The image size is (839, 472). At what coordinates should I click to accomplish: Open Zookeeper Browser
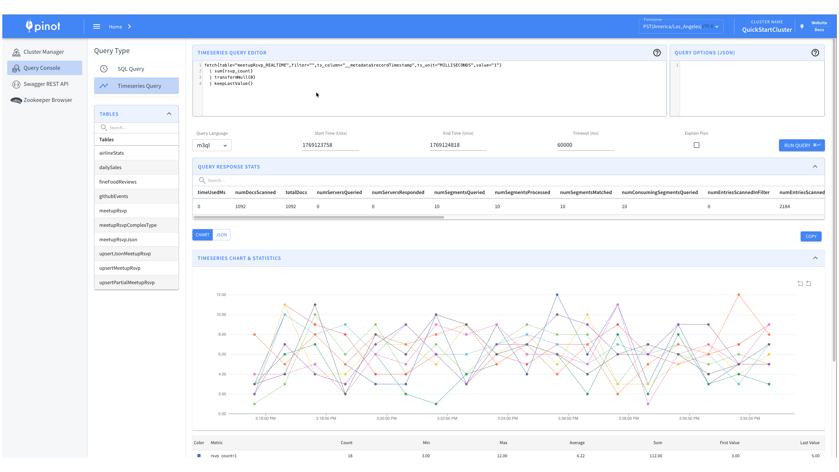point(48,100)
